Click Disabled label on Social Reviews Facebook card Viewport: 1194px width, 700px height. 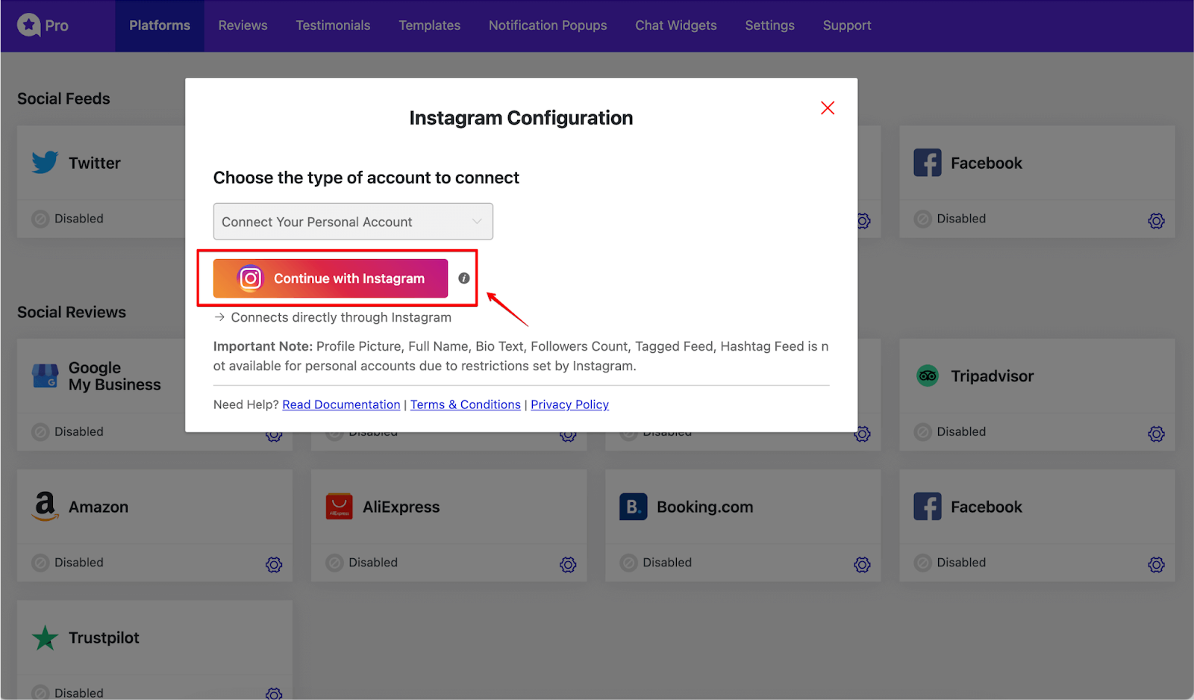pos(961,563)
